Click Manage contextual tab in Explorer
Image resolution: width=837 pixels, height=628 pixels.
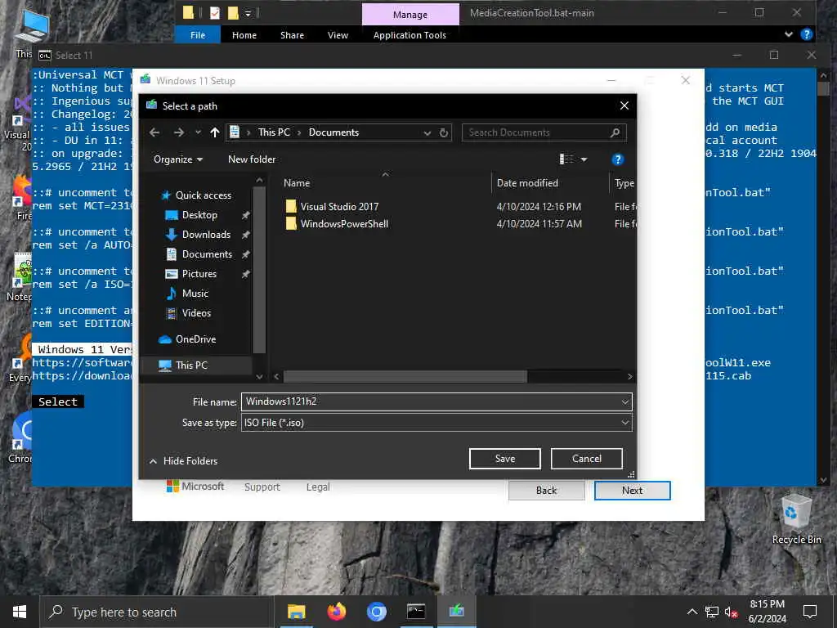pos(410,15)
